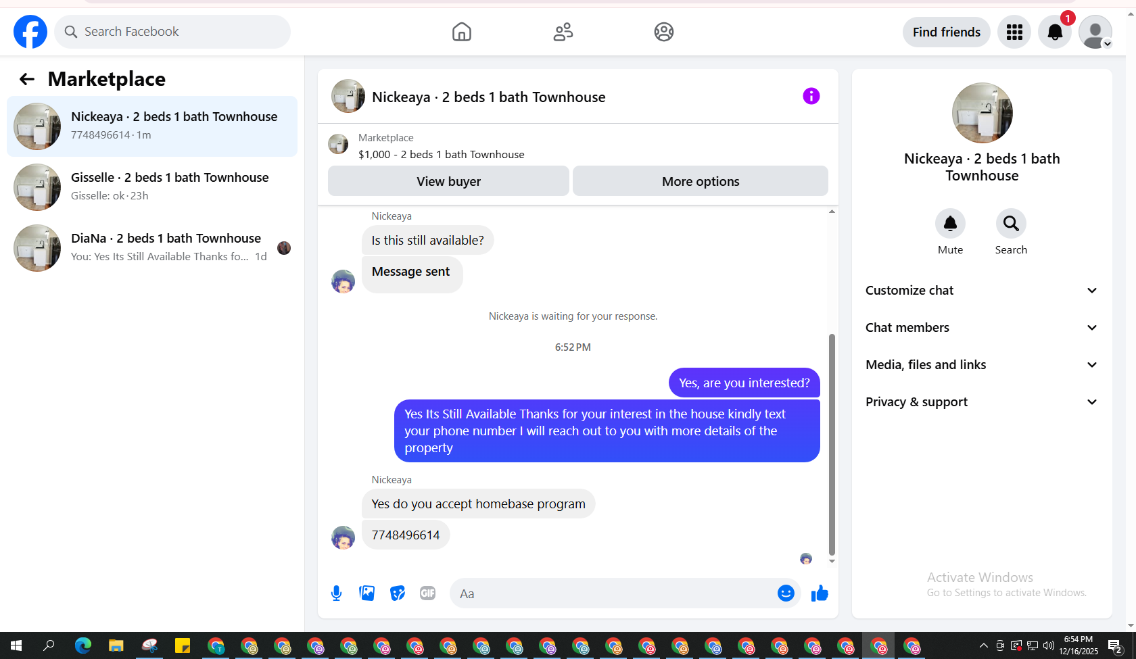Click the Find friends button

tap(947, 32)
